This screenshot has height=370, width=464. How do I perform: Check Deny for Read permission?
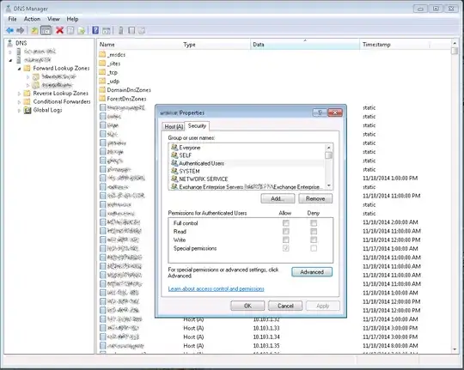click(314, 231)
